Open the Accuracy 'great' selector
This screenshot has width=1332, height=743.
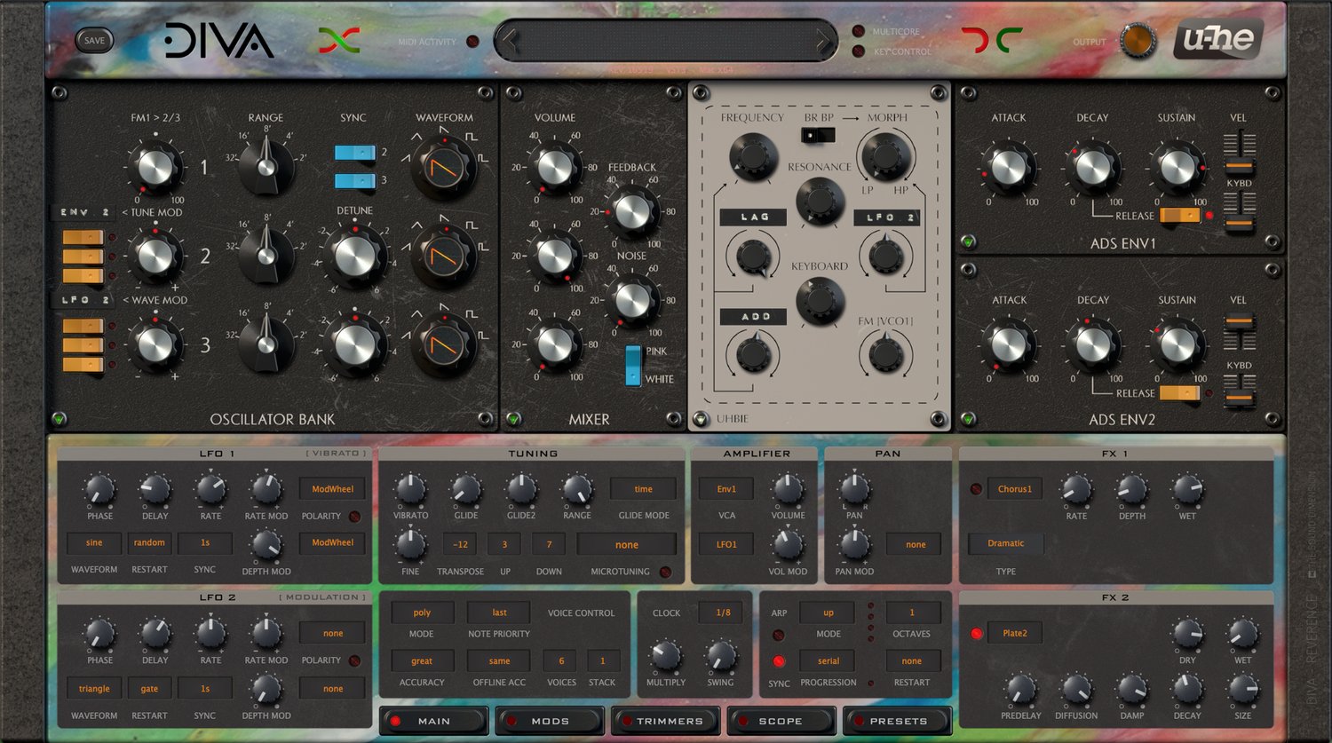422,661
